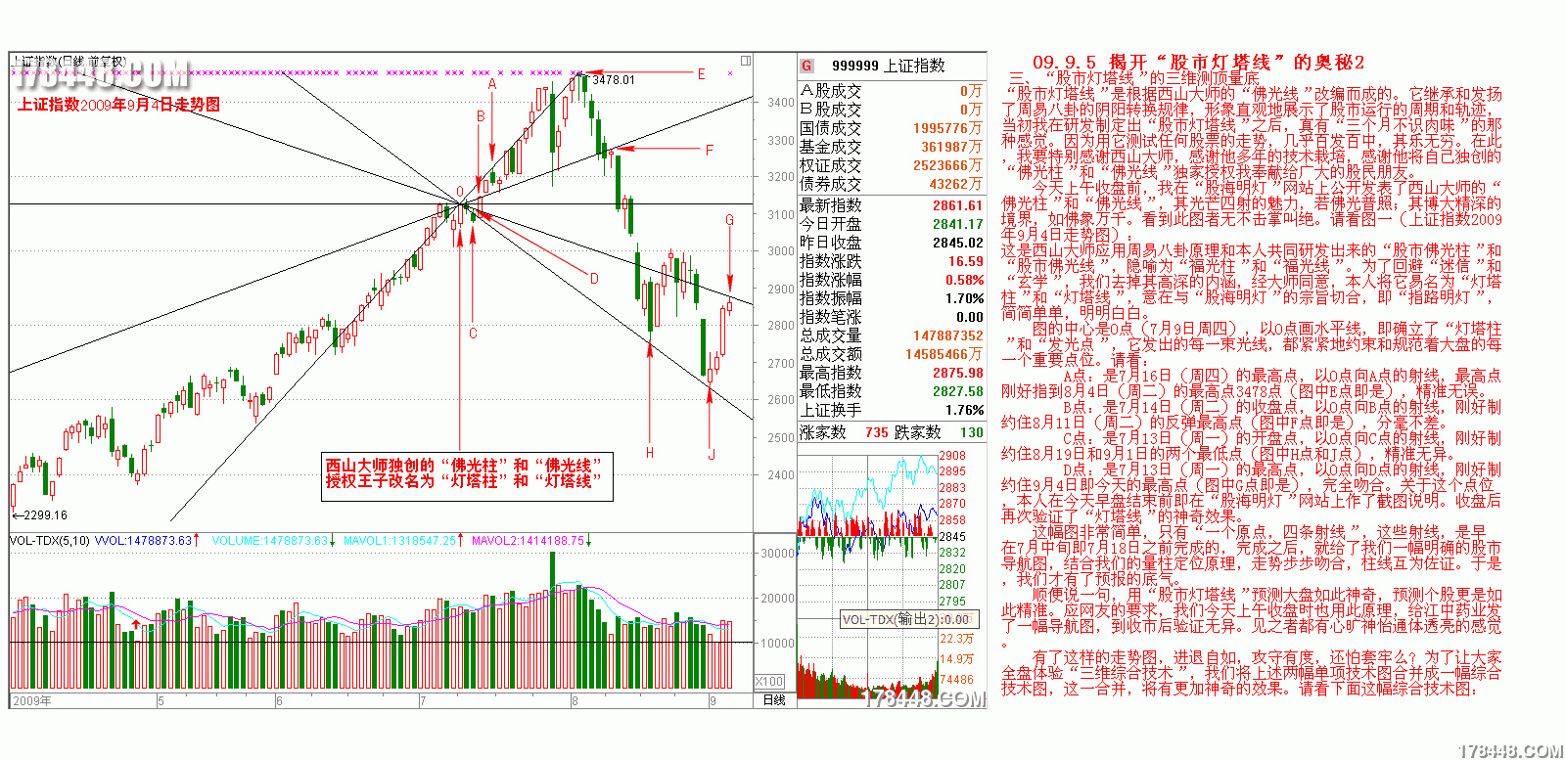This screenshot has width=1565, height=760.
Task: Click the 上证指数(日线 前复权) chart title
Action: [69, 61]
